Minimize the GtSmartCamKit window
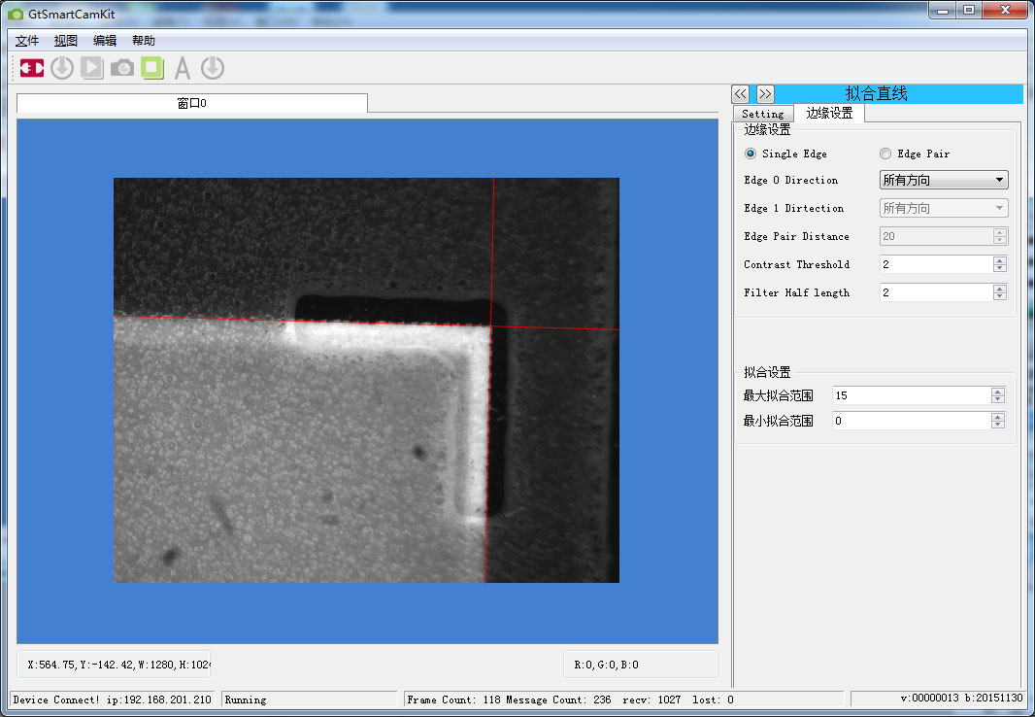The height and width of the screenshot is (717, 1035). (943, 10)
